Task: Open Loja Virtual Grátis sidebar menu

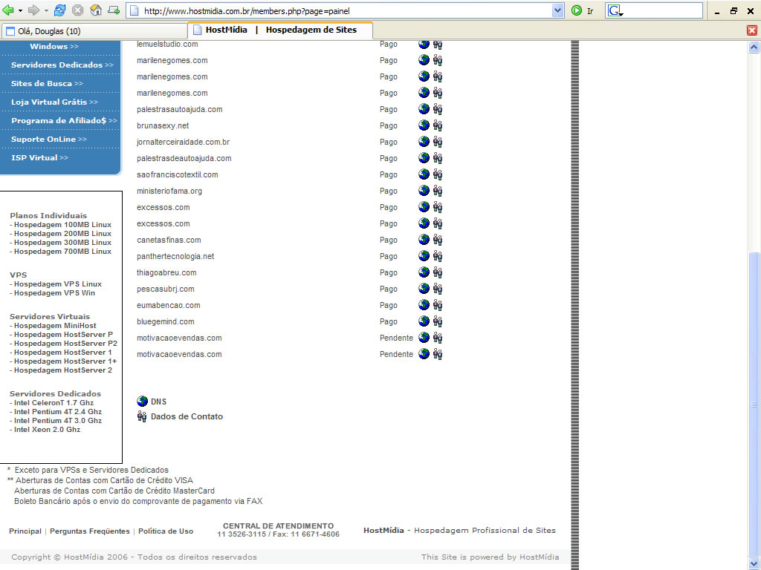Action: tap(54, 102)
